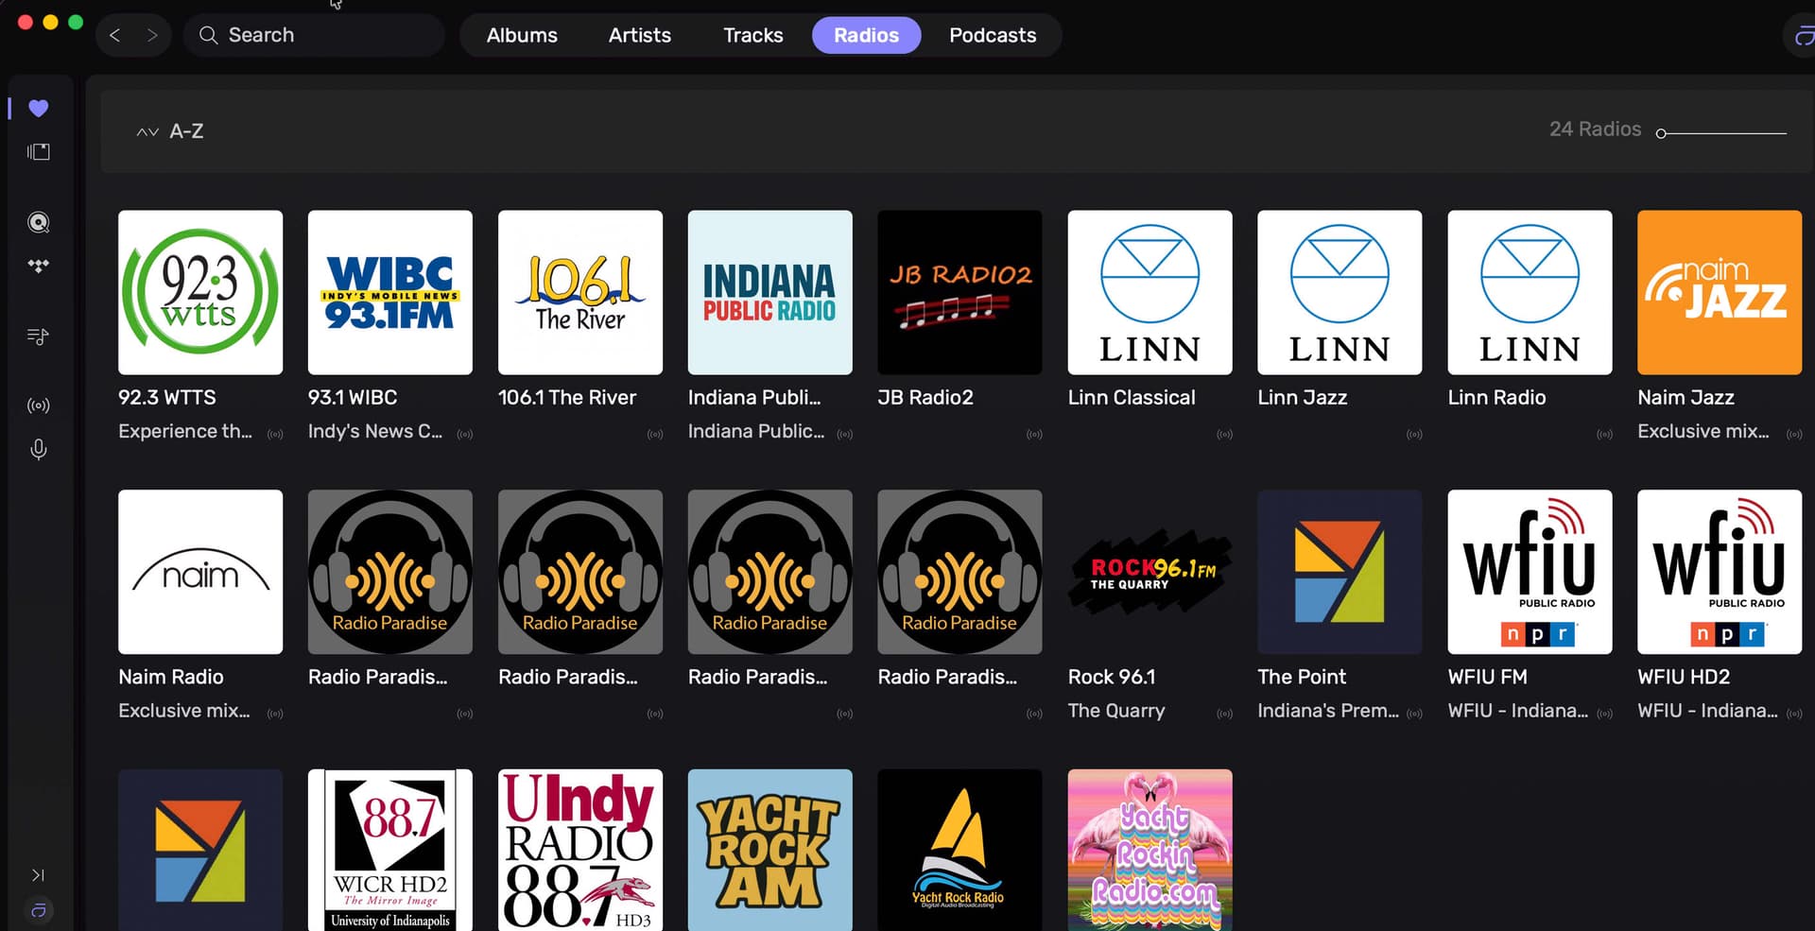Expand the sidebar with the arrow icon
The width and height of the screenshot is (1815, 931).
click(38, 875)
